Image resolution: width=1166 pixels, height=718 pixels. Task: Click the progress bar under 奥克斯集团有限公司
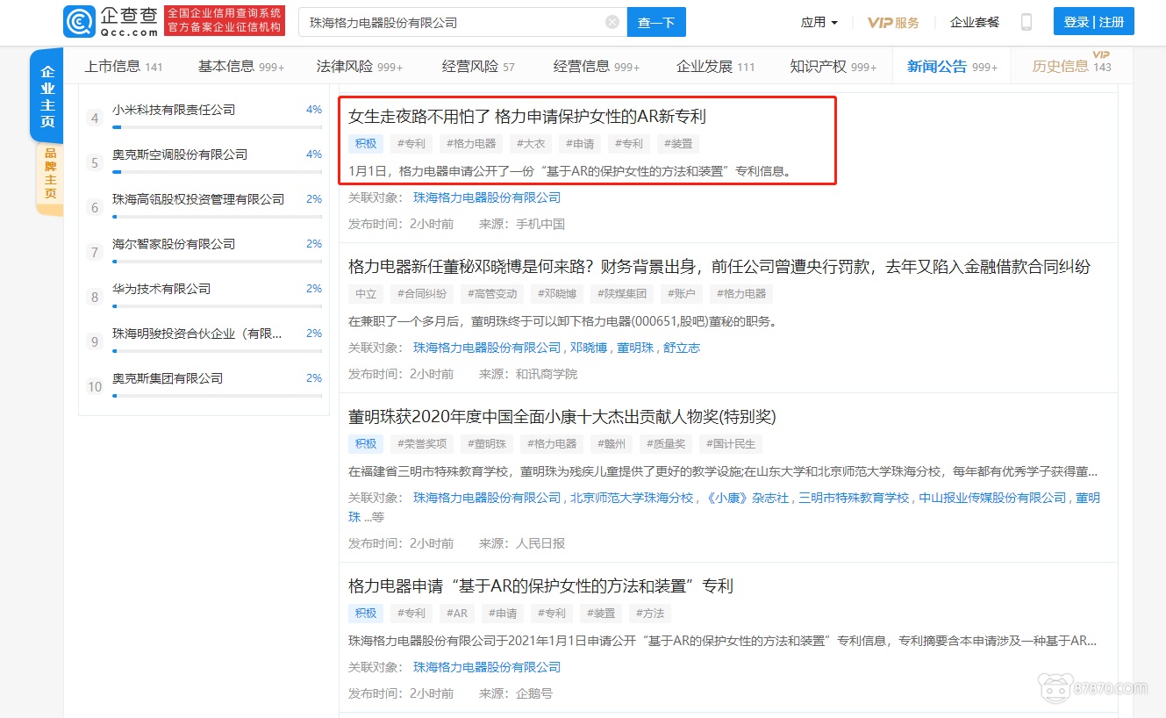217,396
